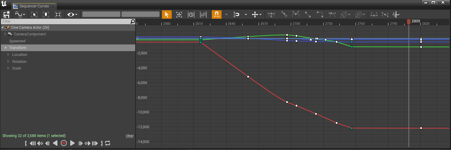451x150 pixels.
Task: Open post-infinity extrapolation dropdown
Action: (x=360, y=14)
